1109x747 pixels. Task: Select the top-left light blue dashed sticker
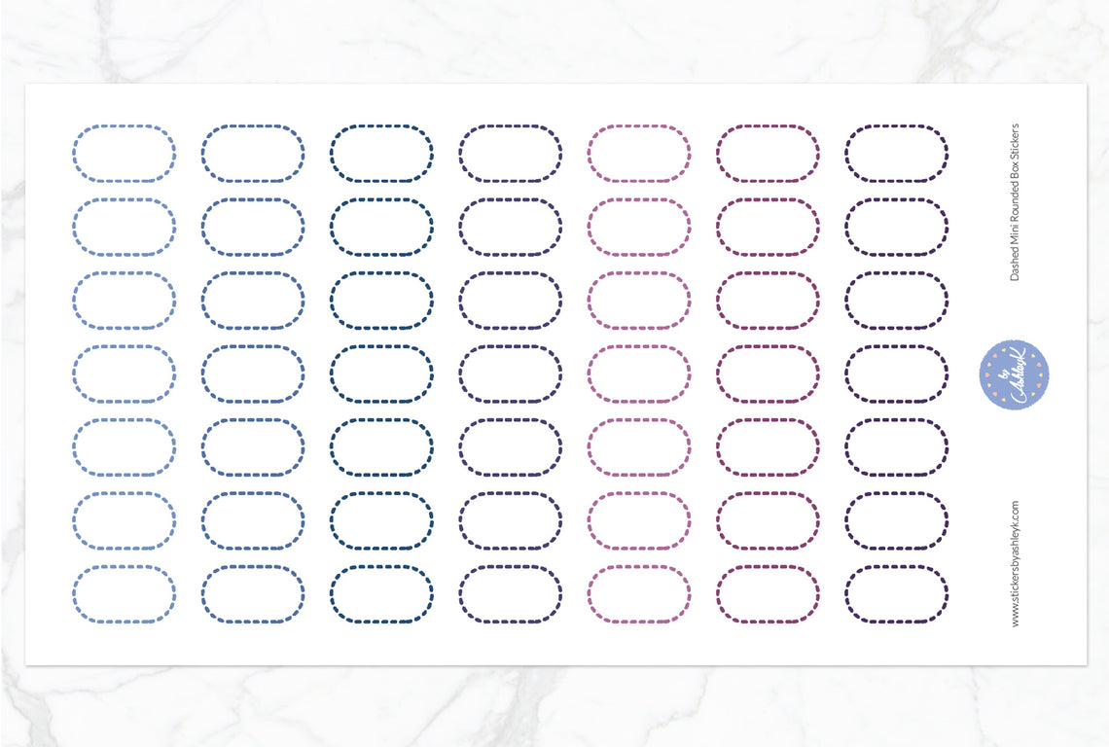coord(124,154)
